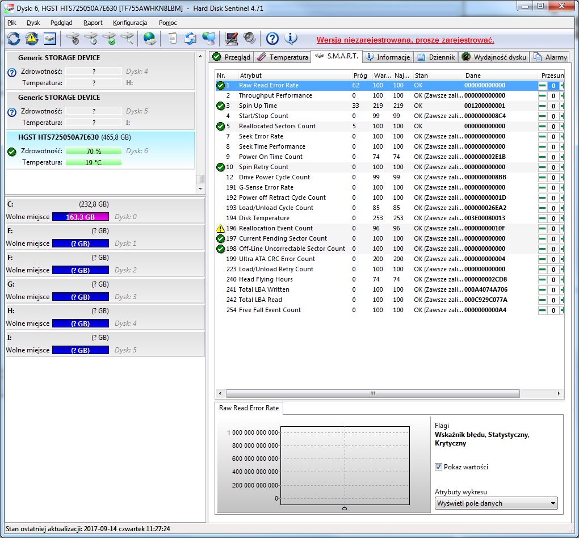Viewport: 579px width, 538px height.
Task: Click the C: free space 163,3 GB bar
Action: pos(81,217)
